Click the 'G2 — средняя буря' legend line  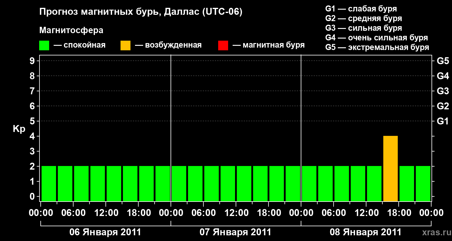pyautogui.click(x=364, y=18)
